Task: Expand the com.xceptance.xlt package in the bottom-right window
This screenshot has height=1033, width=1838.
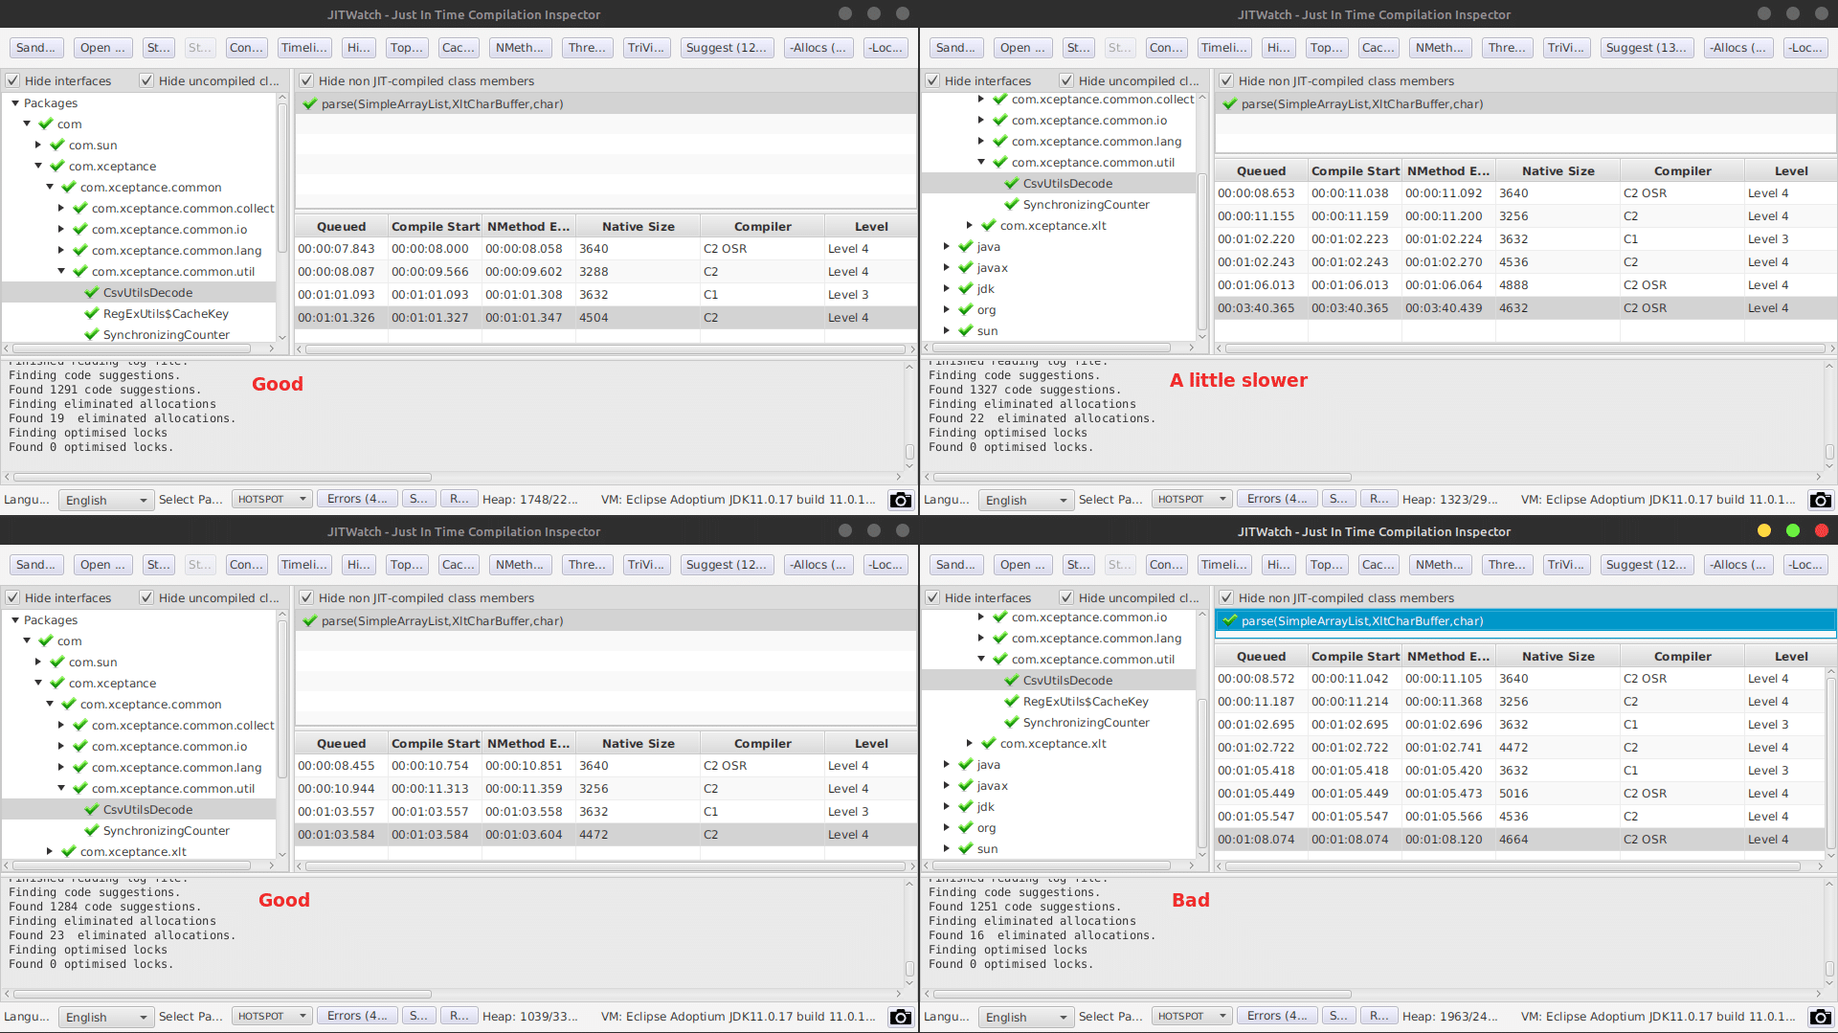Action: click(x=970, y=744)
